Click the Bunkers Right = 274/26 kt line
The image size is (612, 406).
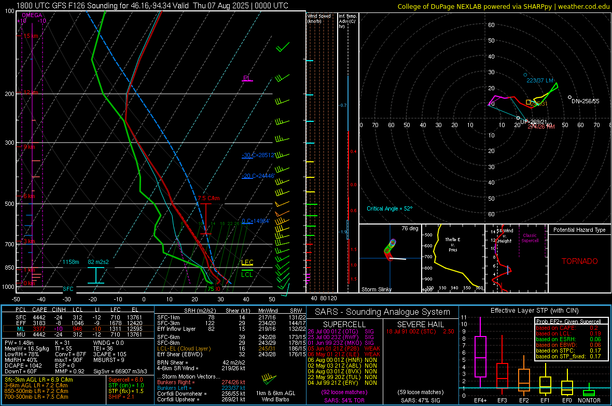coord(201,382)
